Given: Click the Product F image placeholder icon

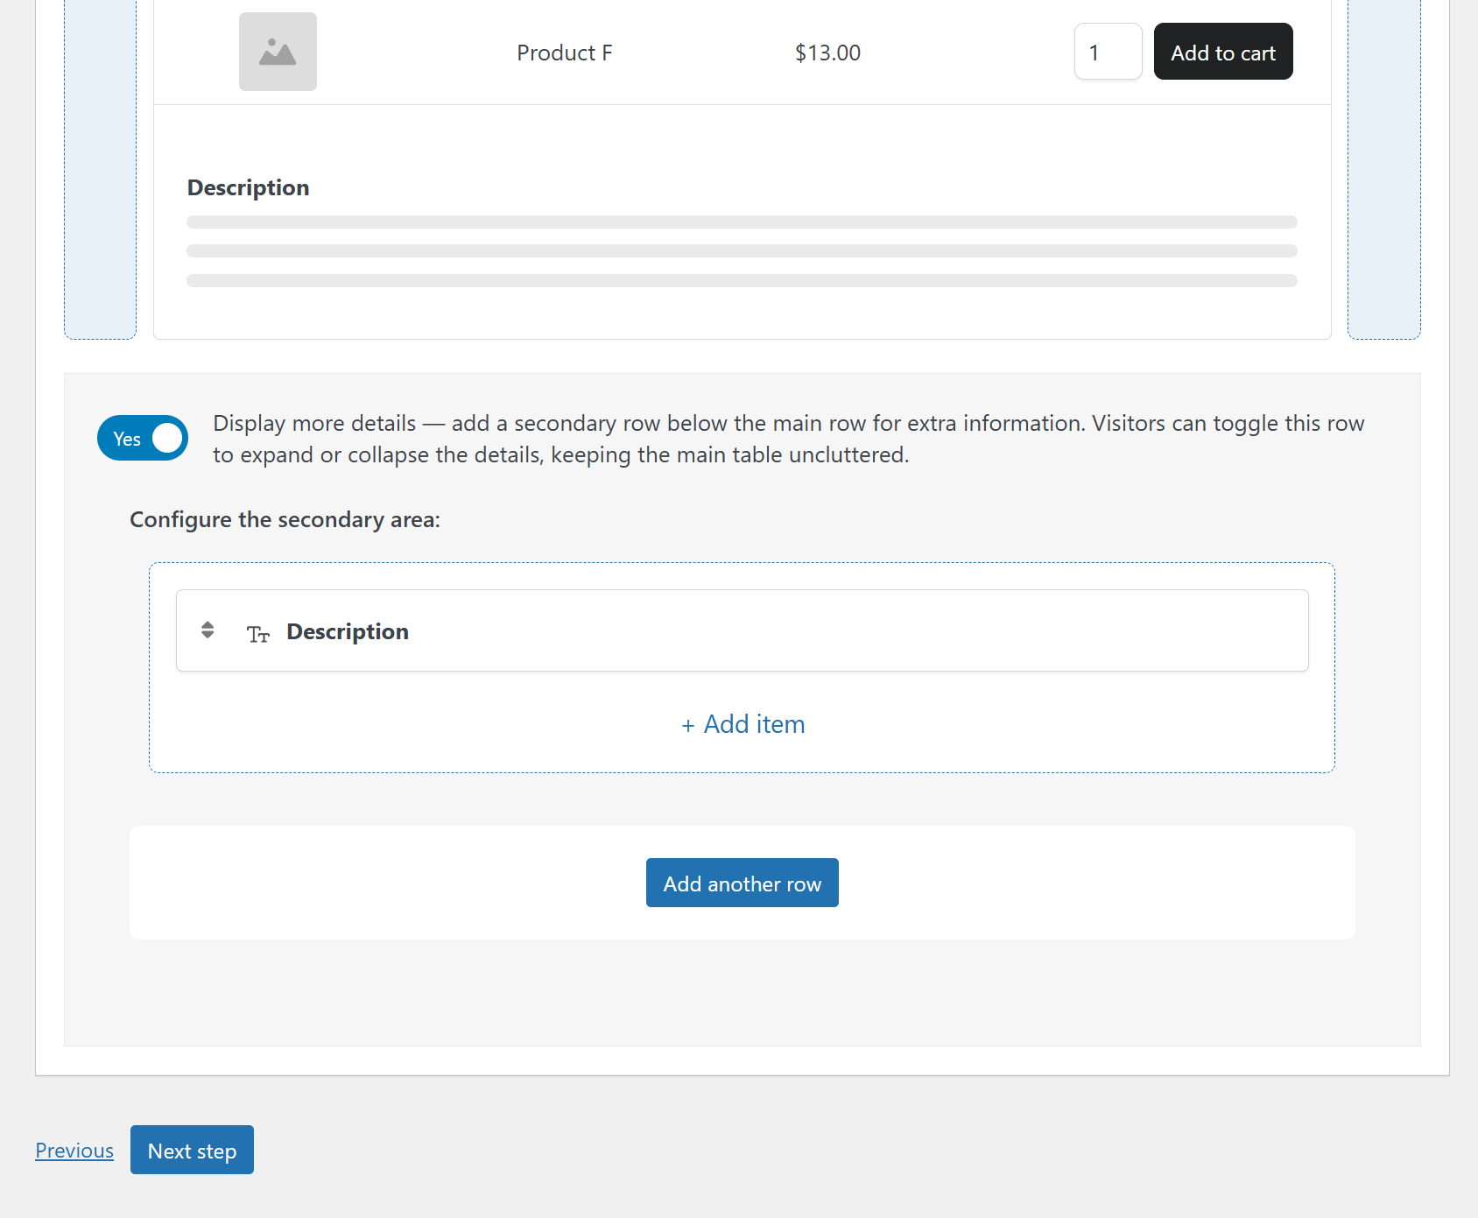Looking at the screenshot, I should coord(278,52).
